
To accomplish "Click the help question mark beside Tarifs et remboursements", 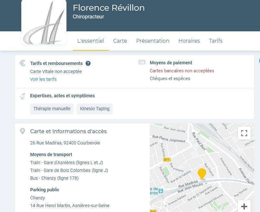I will tap(88, 63).
